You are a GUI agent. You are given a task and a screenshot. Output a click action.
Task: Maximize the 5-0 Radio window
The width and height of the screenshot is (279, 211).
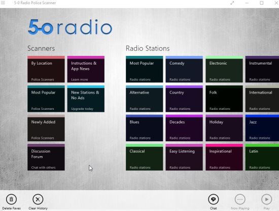(262, 3)
